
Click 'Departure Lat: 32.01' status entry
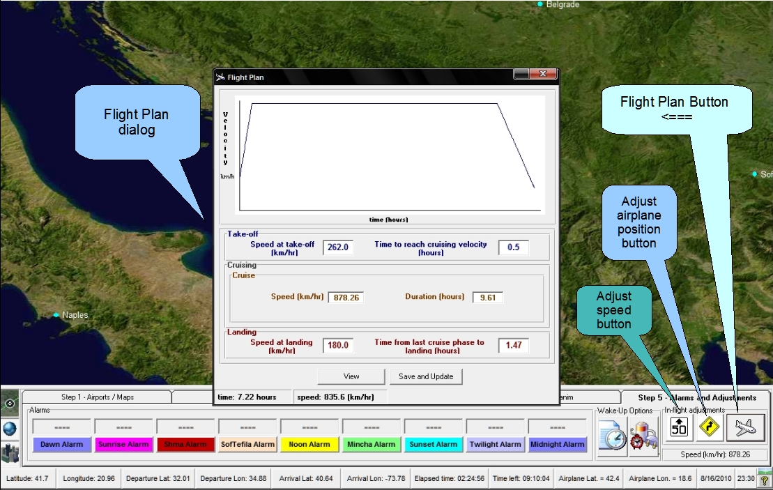(x=158, y=478)
